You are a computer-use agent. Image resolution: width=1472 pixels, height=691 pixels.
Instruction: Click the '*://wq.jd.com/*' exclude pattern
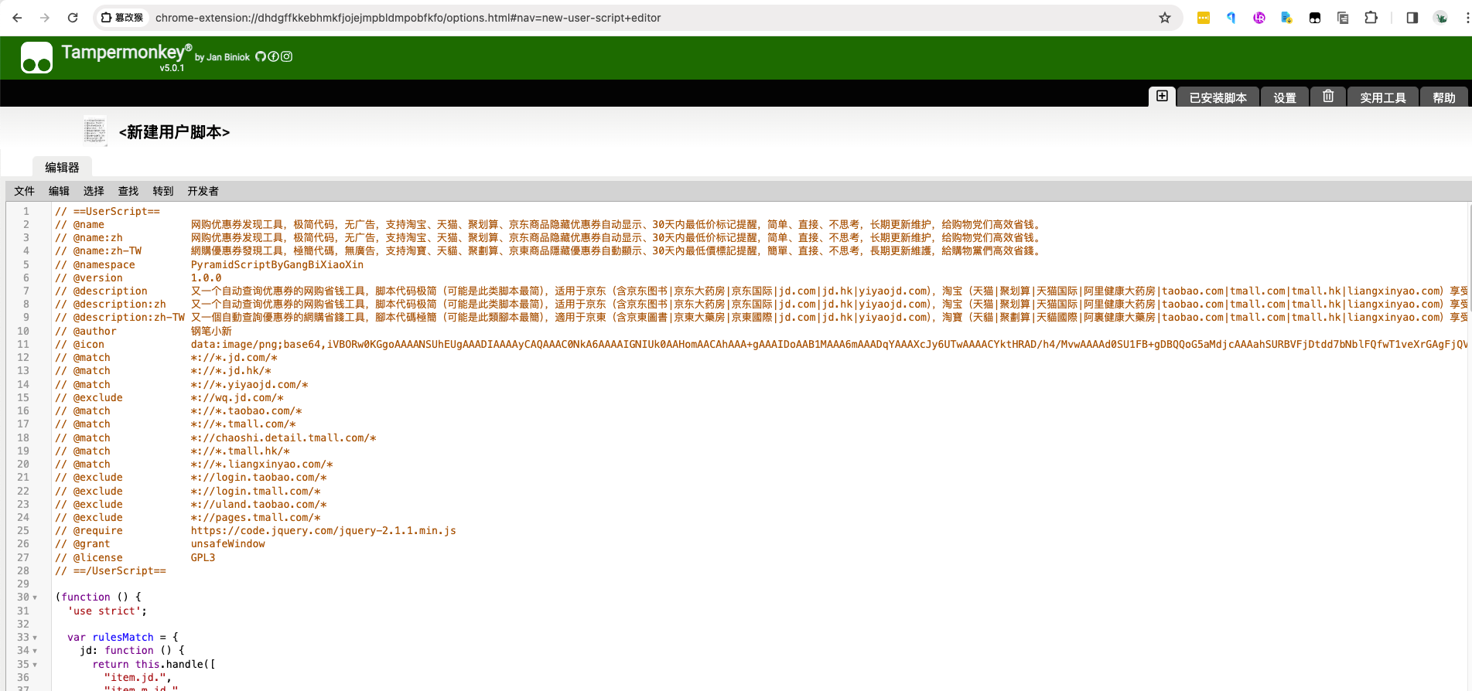point(237,397)
